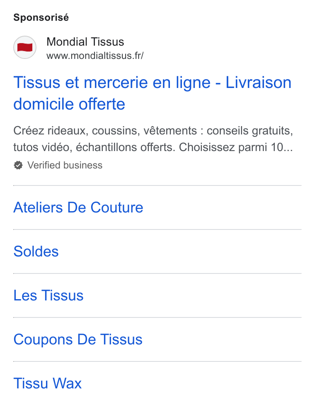
Task: Click the word Couture in the first sitelink
Action: coord(117,207)
